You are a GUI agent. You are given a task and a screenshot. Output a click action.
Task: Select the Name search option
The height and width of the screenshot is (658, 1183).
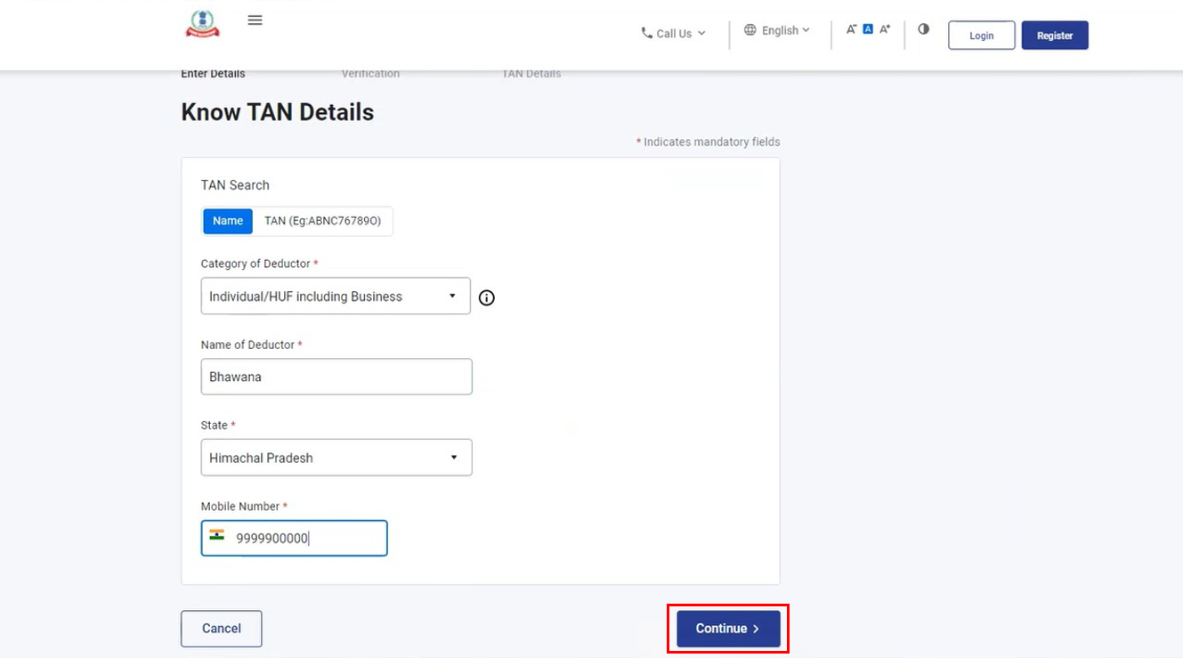tap(227, 221)
